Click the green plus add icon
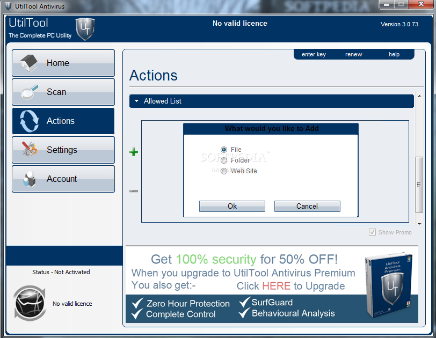The width and height of the screenshot is (436, 338). pyautogui.click(x=134, y=152)
